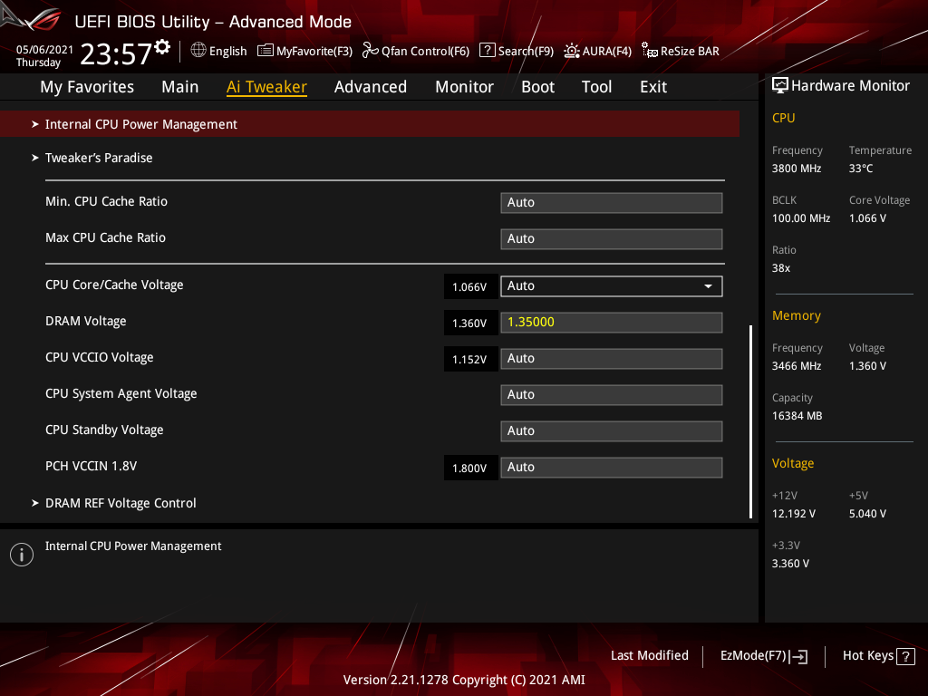Toggle the ReSize BAR icon
The width and height of the screenshot is (928, 696).
[x=649, y=51]
